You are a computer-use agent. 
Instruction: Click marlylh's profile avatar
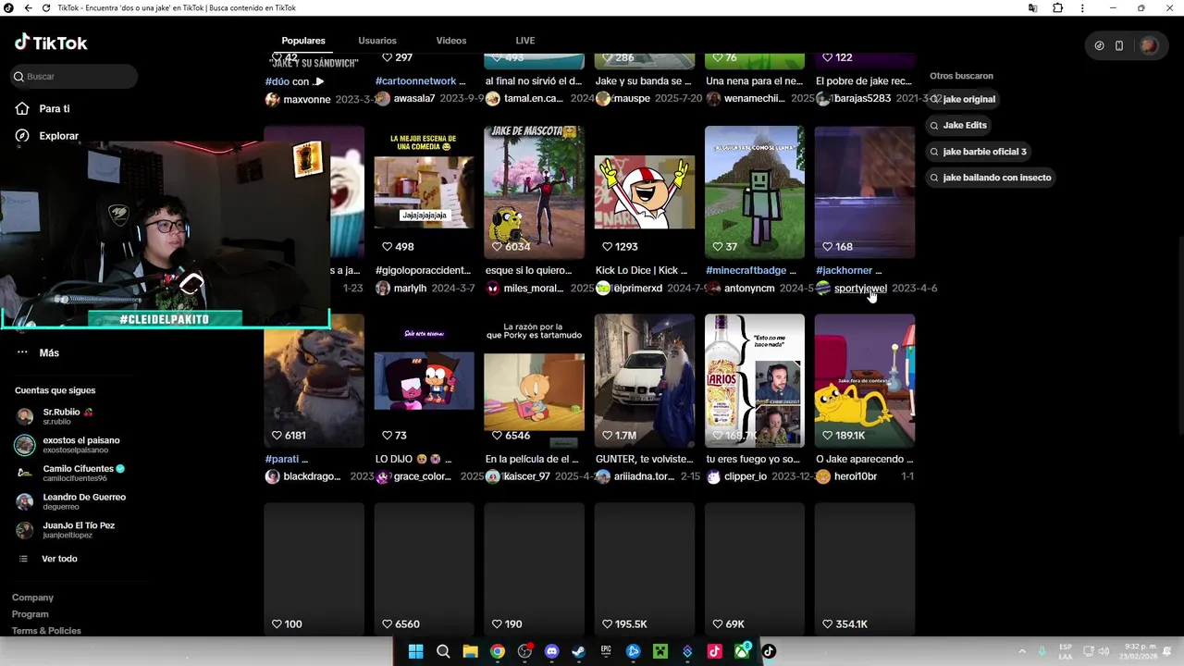click(x=383, y=288)
